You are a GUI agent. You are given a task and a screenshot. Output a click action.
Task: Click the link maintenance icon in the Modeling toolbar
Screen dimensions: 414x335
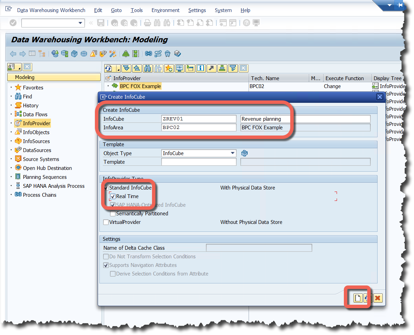coord(149,54)
